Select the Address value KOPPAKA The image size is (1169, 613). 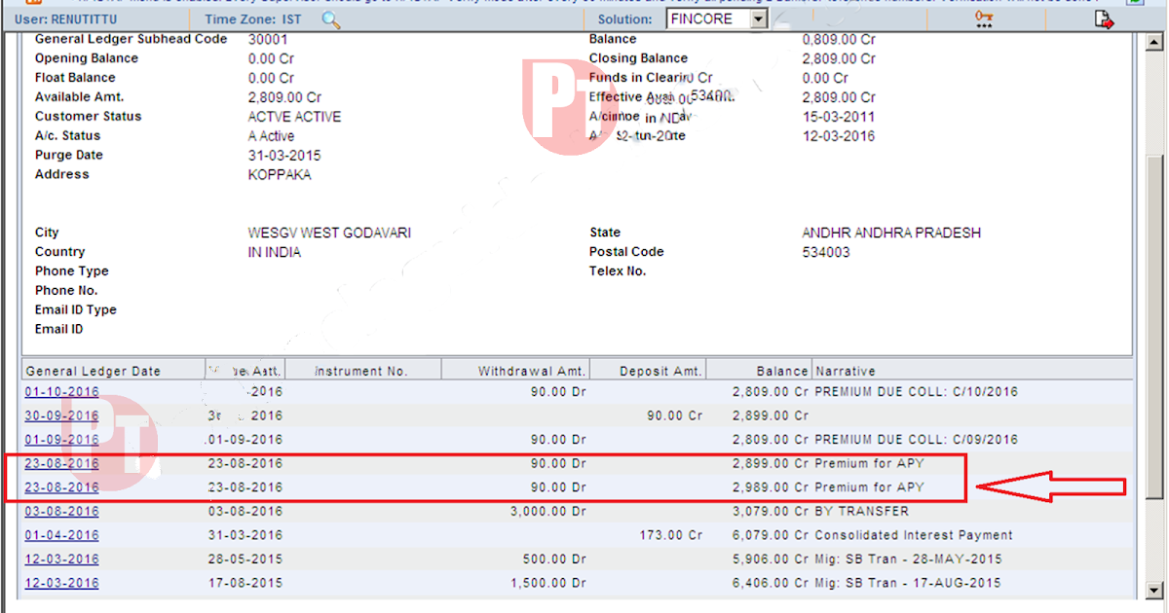tap(280, 174)
